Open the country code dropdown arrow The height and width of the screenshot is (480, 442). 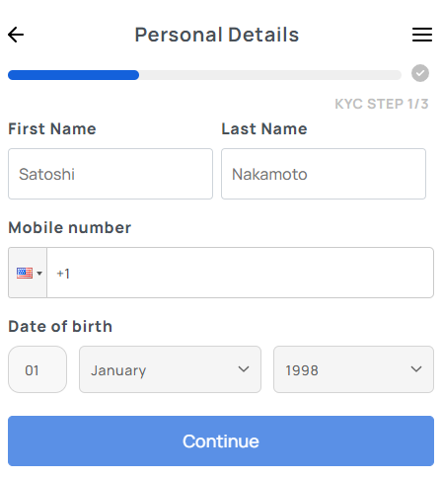[x=39, y=274]
